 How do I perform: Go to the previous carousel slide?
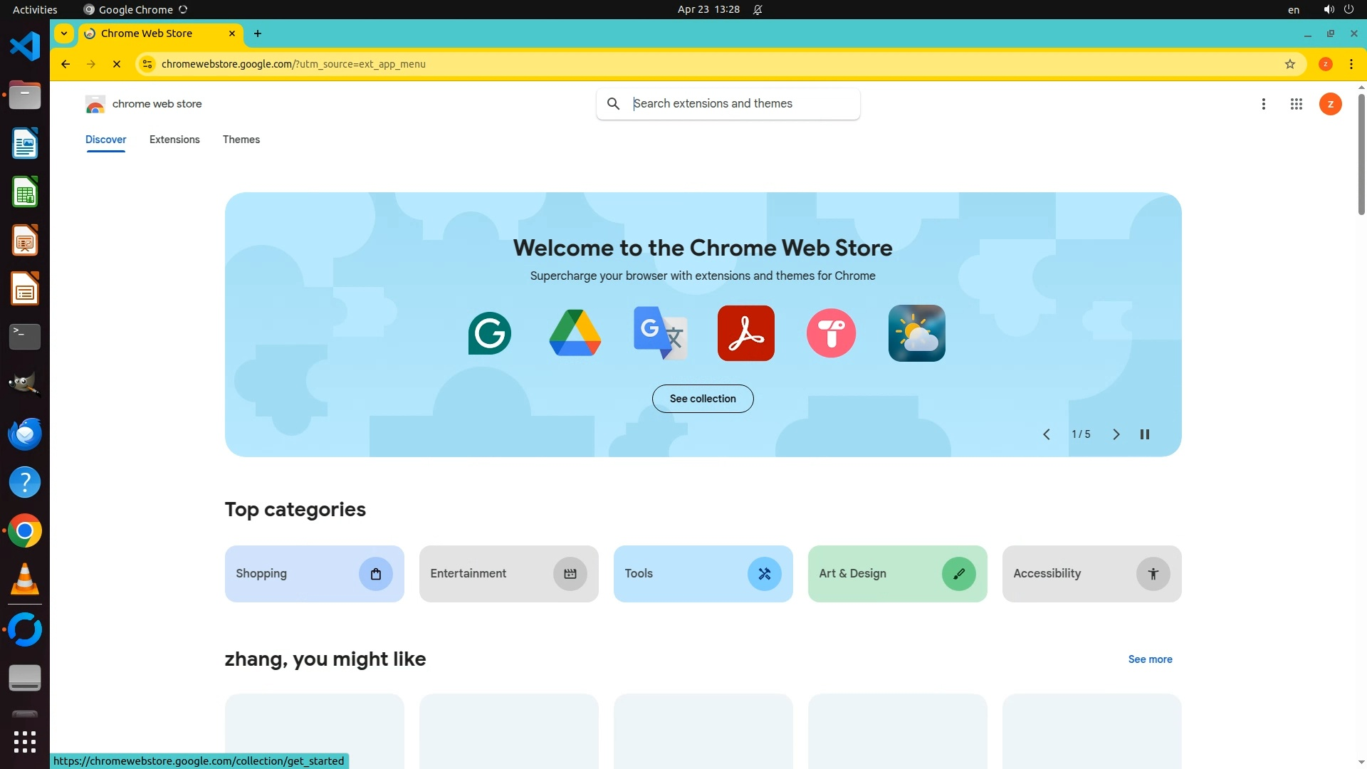pyautogui.click(x=1046, y=434)
